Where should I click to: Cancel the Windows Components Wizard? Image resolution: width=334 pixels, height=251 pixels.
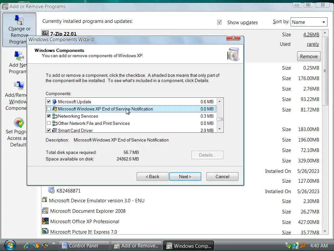point(222,176)
